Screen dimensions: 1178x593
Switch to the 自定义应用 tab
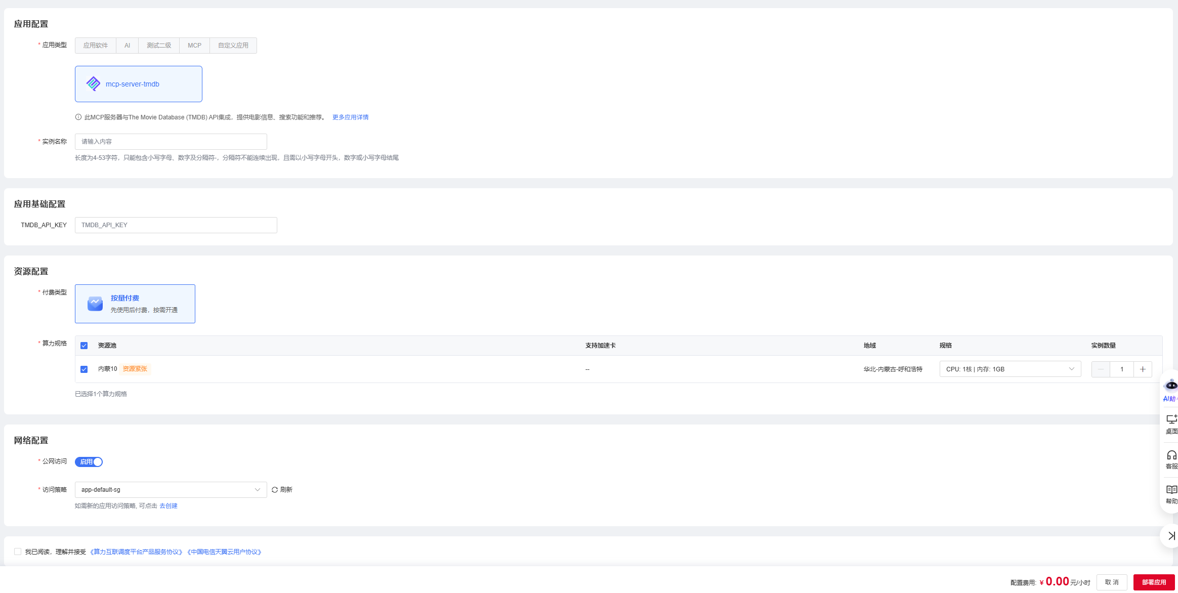coord(233,46)
